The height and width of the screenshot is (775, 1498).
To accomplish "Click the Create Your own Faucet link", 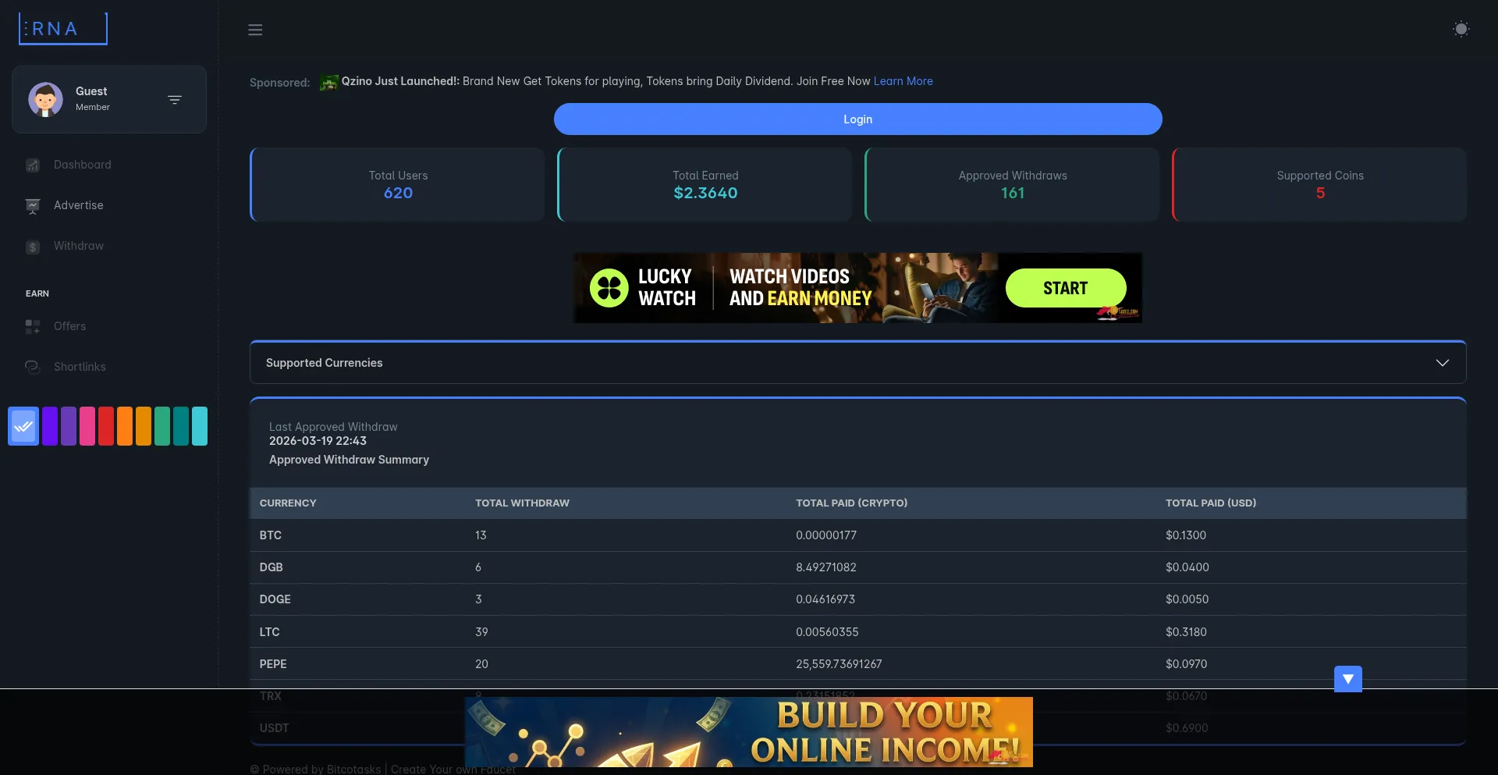I will pyautogui.click(x=453, y=769).
